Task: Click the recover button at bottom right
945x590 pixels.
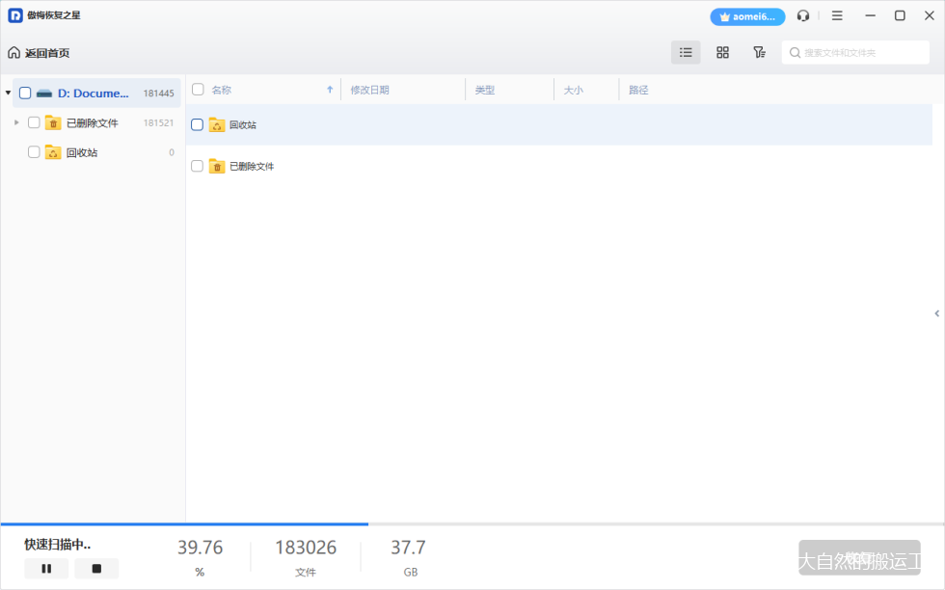Action: 859,557
